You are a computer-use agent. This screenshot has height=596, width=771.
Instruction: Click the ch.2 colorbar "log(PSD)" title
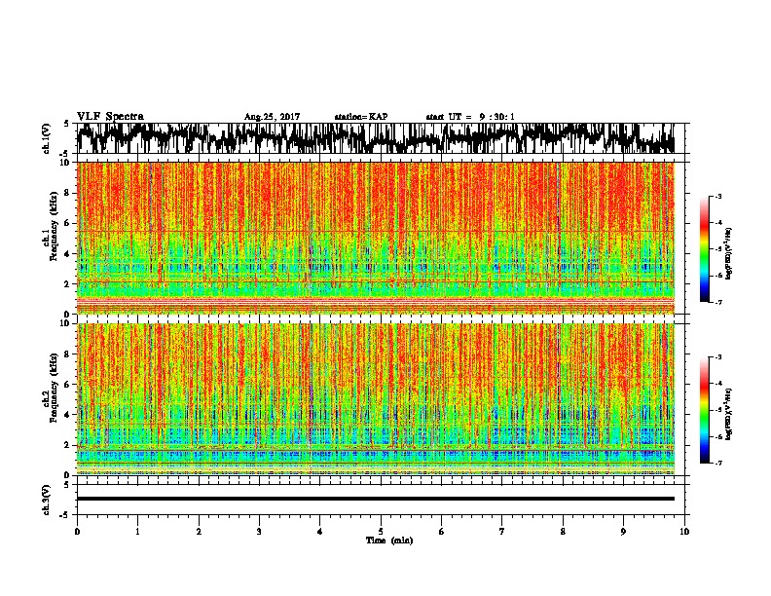729,414
